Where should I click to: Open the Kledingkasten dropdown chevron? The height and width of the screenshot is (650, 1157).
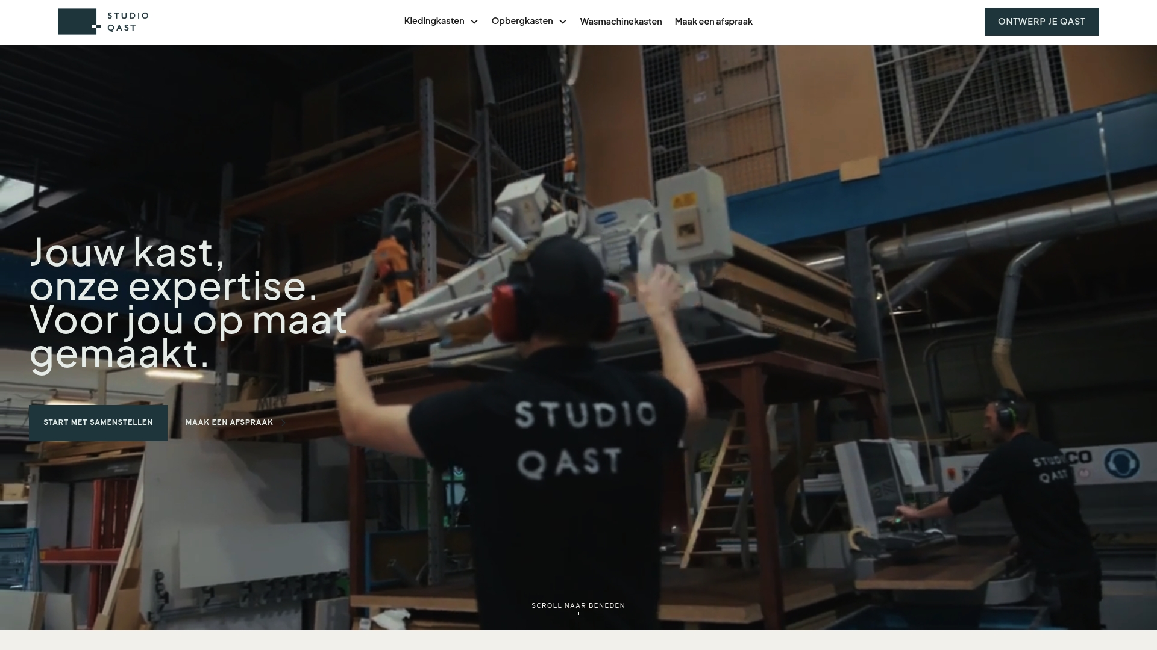(474, 22)
